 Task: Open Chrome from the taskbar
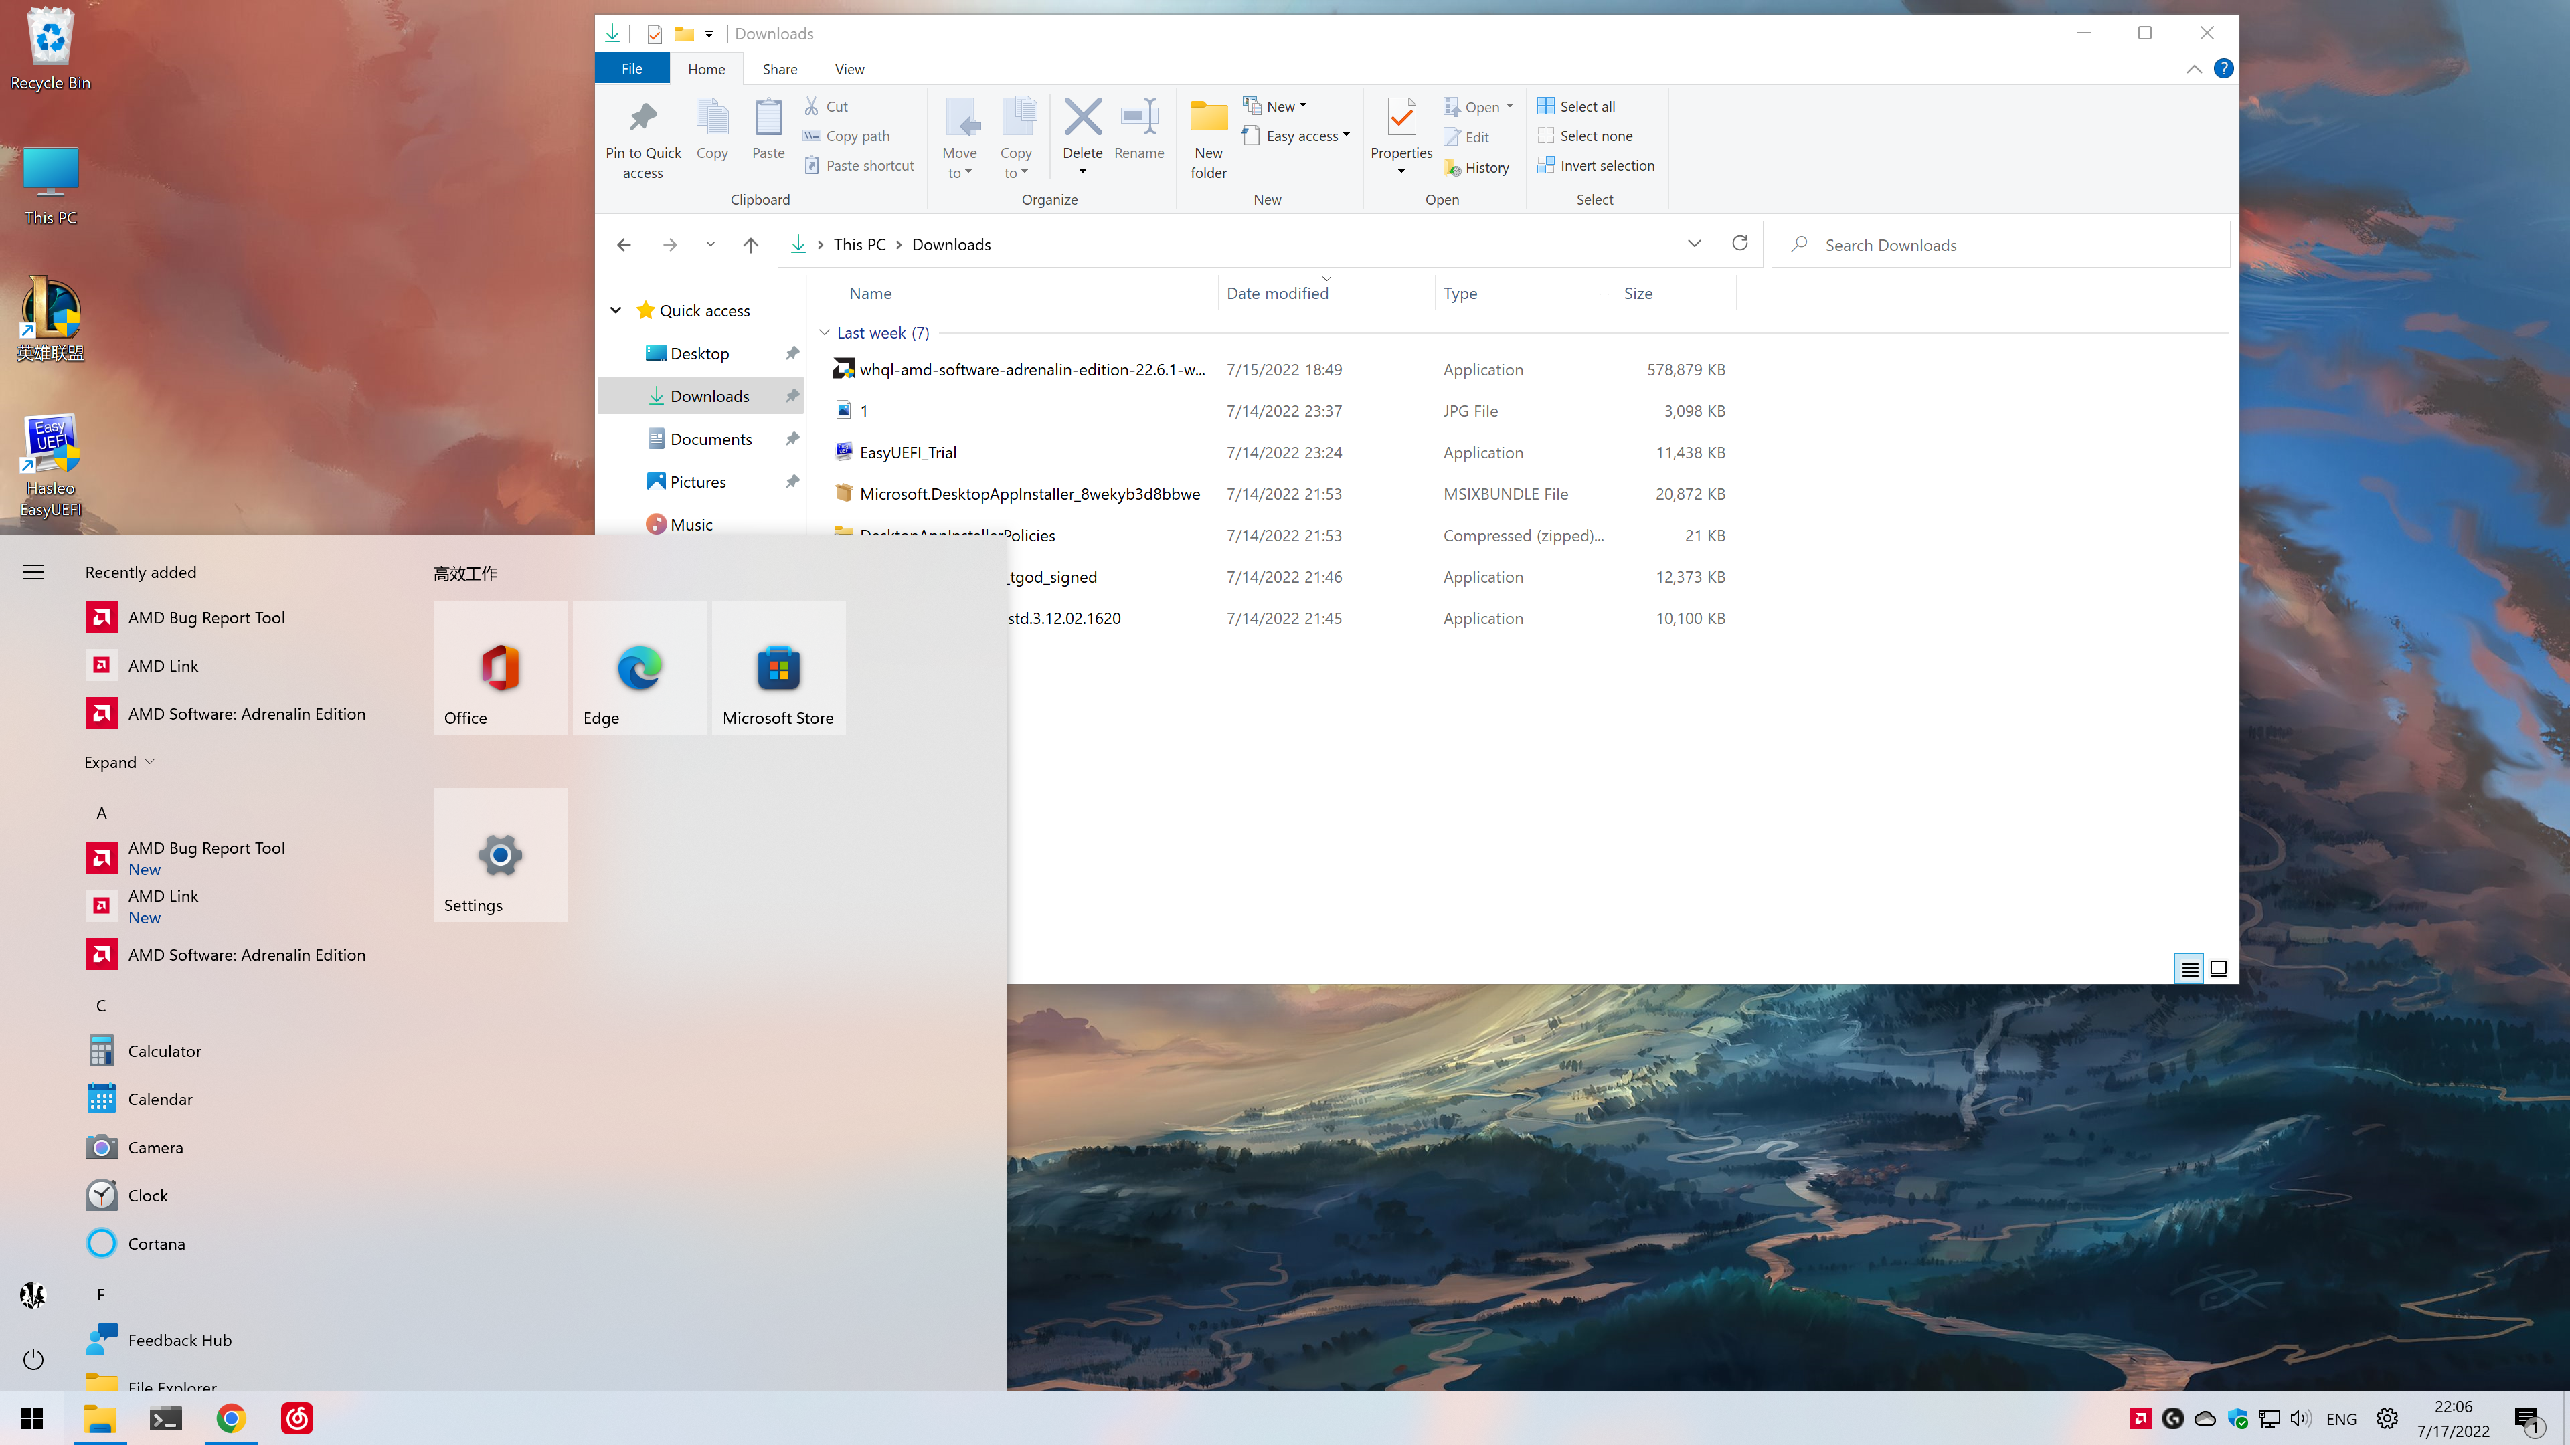point(230,1418)
